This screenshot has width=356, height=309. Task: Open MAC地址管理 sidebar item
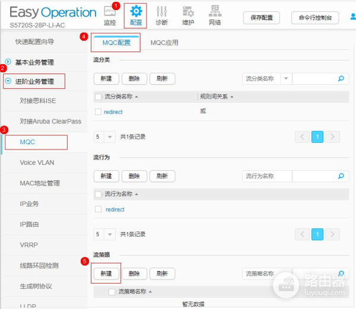click(x=40, y=183)
